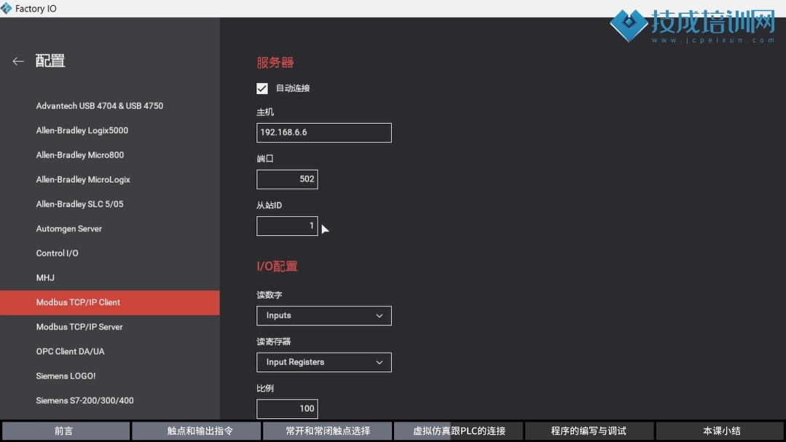Viewport: 786px width, 442px height.
Task: Open the 读寄存器 Input Registers dropdown
Action: (324, 363)
